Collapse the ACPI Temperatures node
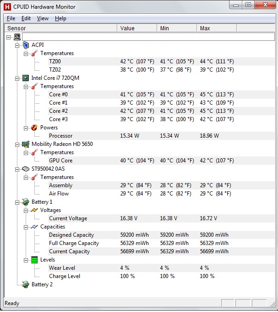Viewport: 278px width, 312px height. coord(26,54)
